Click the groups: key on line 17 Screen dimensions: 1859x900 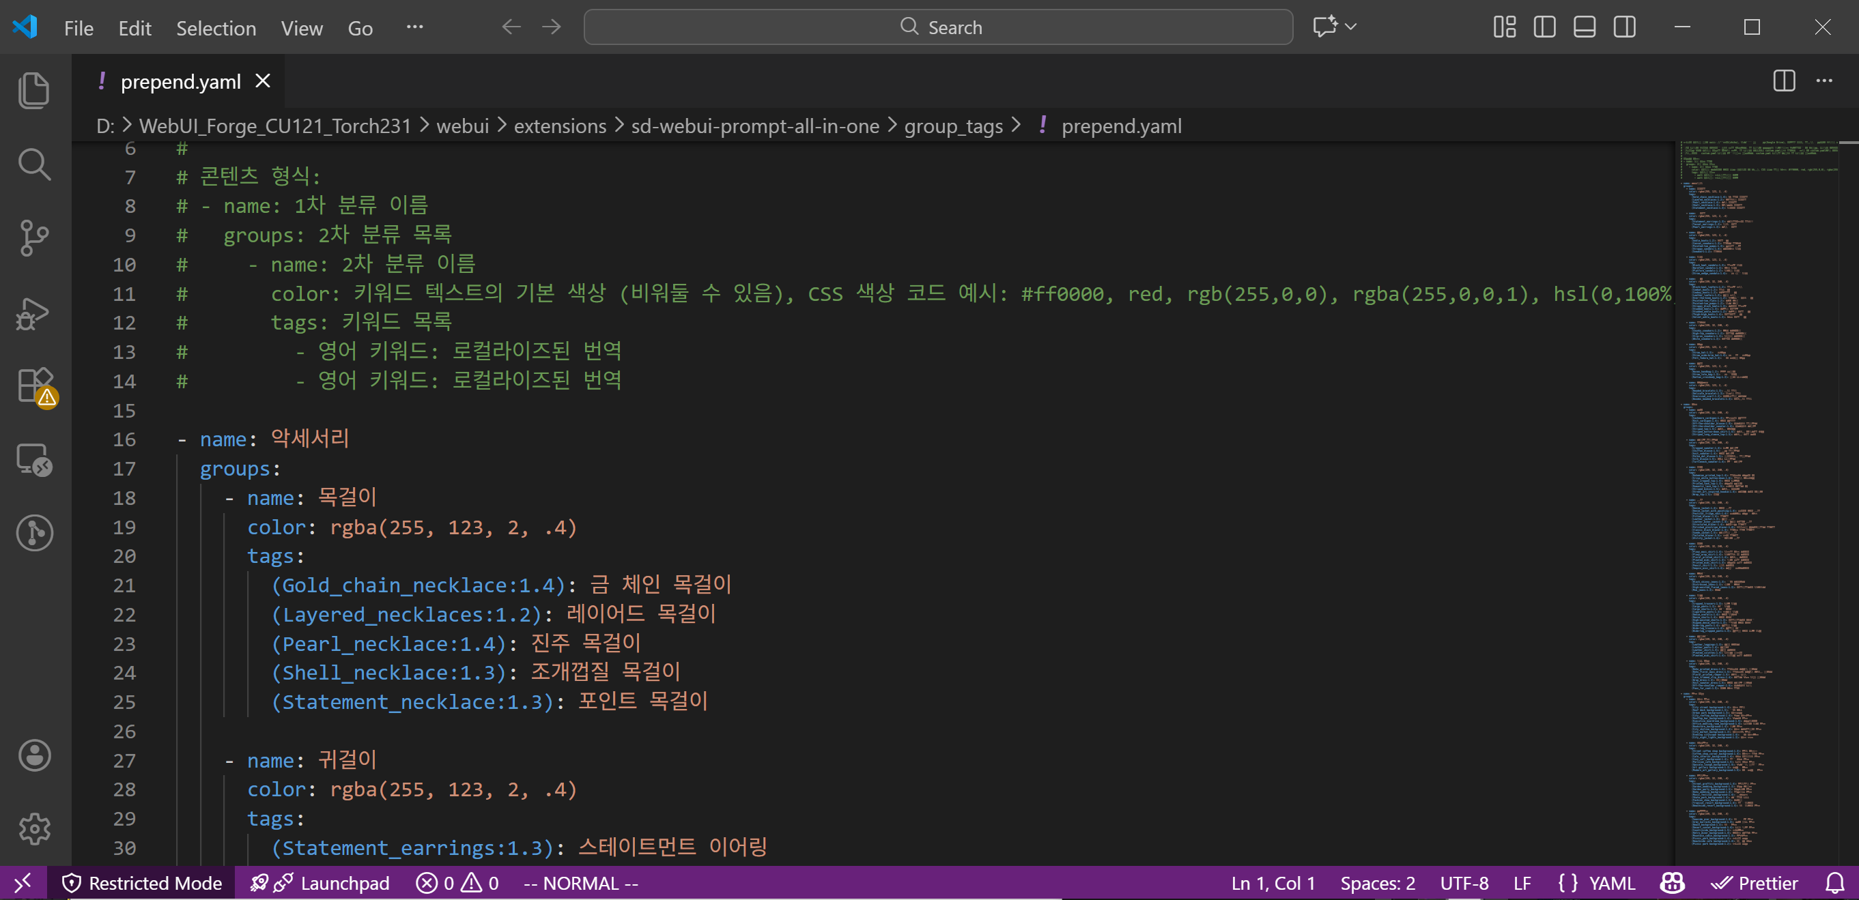[x=240, y=469]
